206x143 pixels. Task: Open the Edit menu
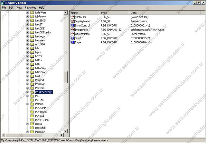tap(11, 8)
